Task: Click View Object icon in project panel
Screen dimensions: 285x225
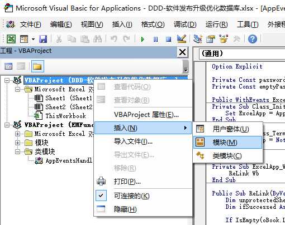Action: coord(21,66)
